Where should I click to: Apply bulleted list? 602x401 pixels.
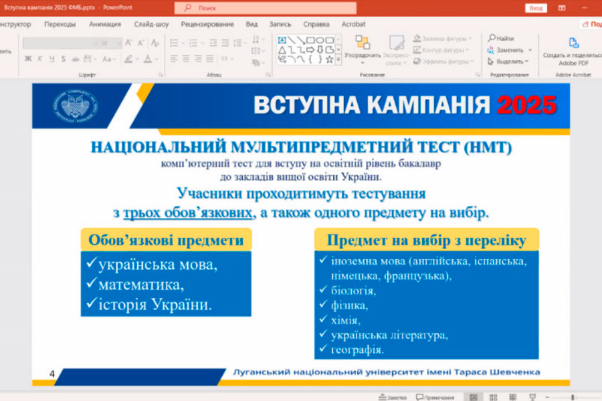click(174, 43)
